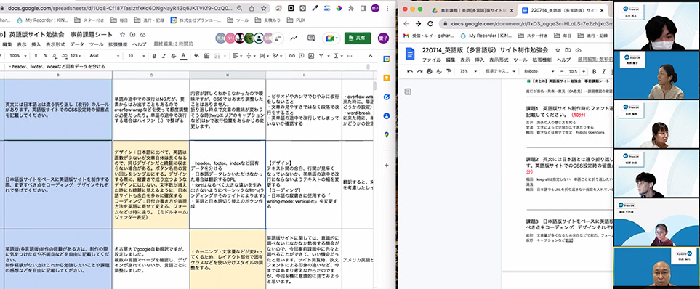Click the Docs paint format icon
The image size is (700, 289).
[448, 71]
